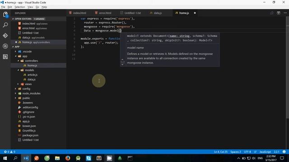Click the editor vertical scrollbar

[x=287, y=68]
